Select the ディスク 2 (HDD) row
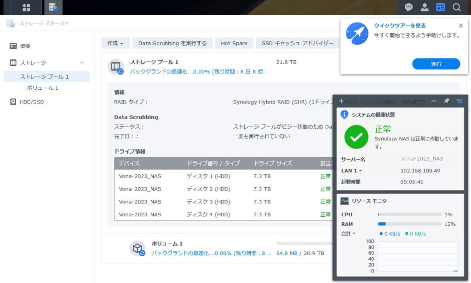471x283 pixels. tap(224, 189)
